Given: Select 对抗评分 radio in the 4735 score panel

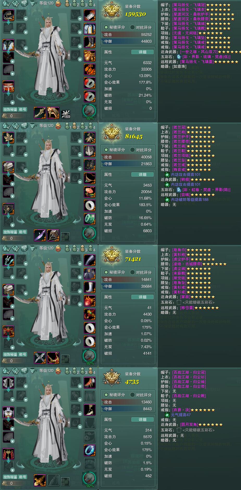Looking at the screenshot, I should click(x=141, y=395).
